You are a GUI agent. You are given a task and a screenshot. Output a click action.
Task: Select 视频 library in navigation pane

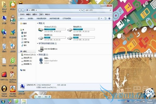coord(24,33)
